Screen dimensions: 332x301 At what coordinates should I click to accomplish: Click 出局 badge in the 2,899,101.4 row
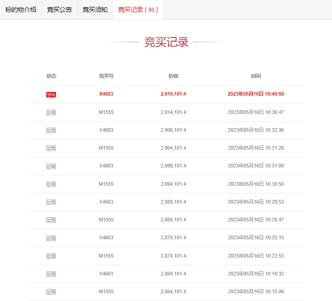(x=51, y=166)
